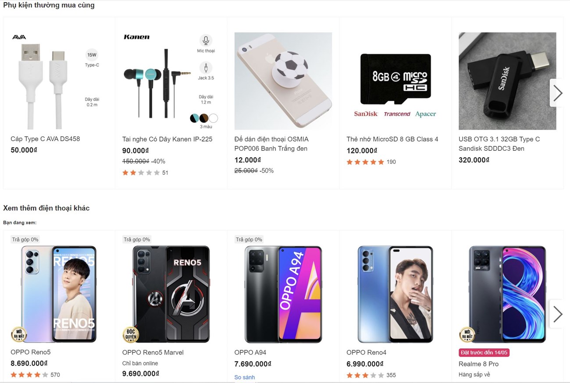Select the white Kanen earphone color swatch
This screenshot has height=383, width=570.
(214, 118)
